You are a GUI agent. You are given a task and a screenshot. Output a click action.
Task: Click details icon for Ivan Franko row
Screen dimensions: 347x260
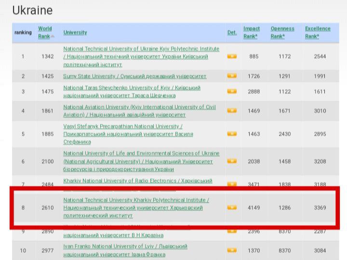click(x=232, y=250)
